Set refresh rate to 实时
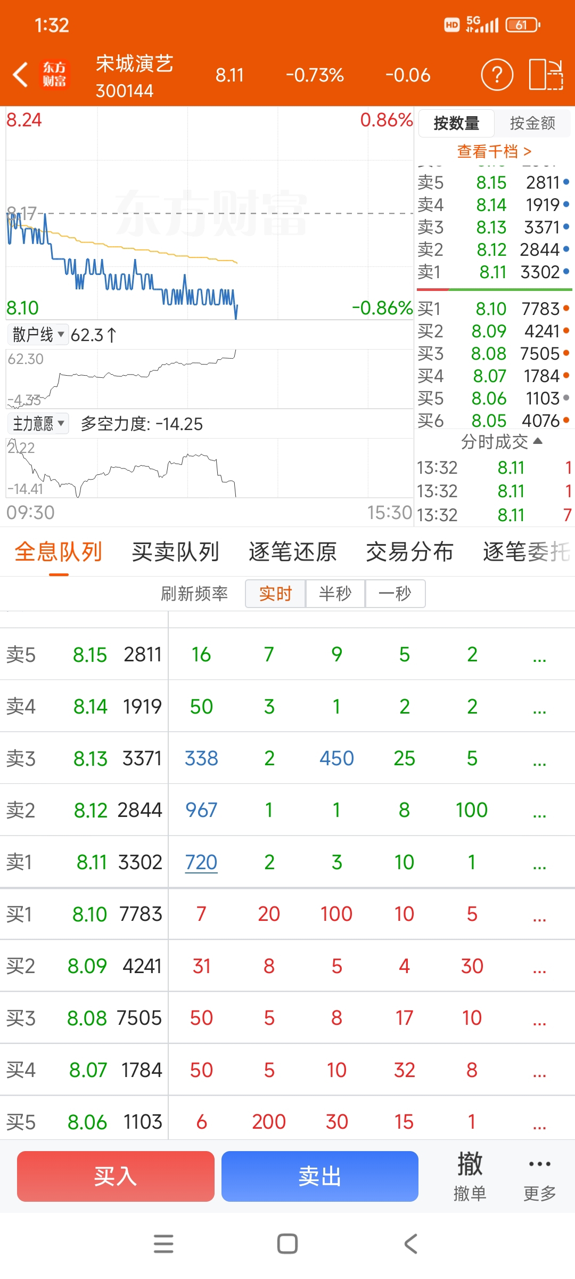This screenshot has height=1279, width=575. tap(275, 593)
